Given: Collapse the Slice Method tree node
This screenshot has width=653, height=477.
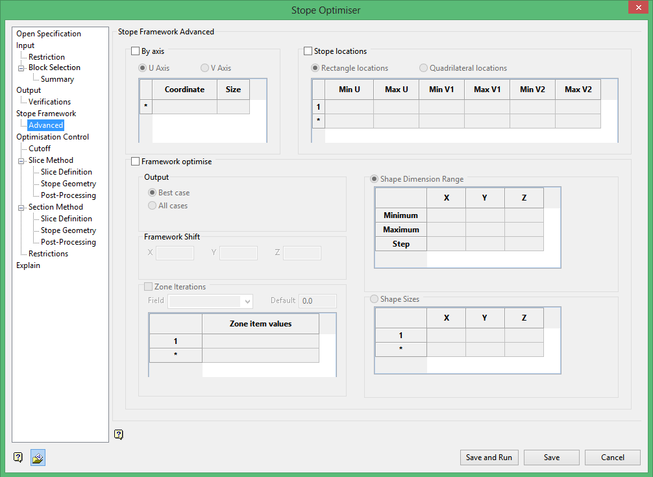Looking at the screenshot, I should [x=21, y=160].
